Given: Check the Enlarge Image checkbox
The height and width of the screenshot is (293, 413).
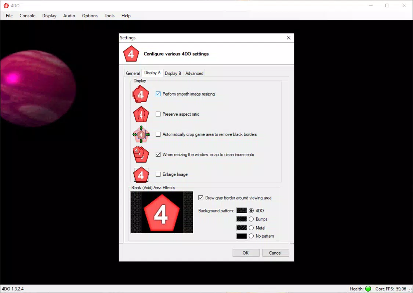Looking at the screenshot, I should click(x=158, y=174).
